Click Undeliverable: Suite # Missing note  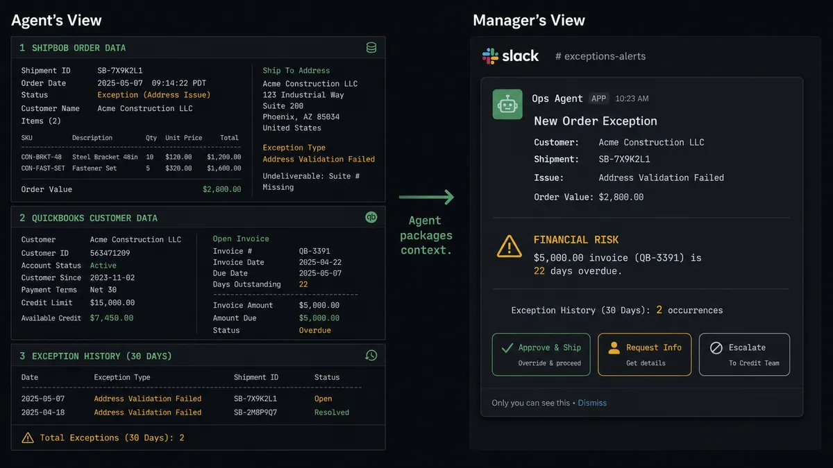click(311, 182)
